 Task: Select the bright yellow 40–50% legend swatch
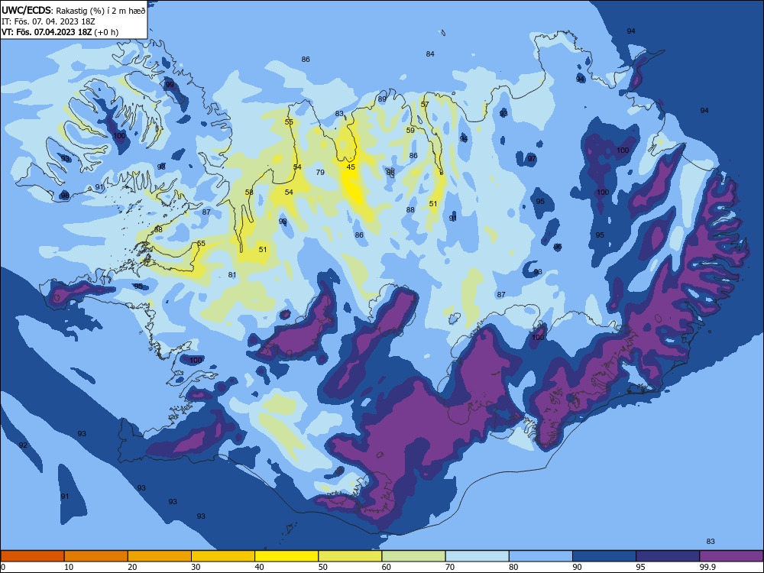[286, 556]
